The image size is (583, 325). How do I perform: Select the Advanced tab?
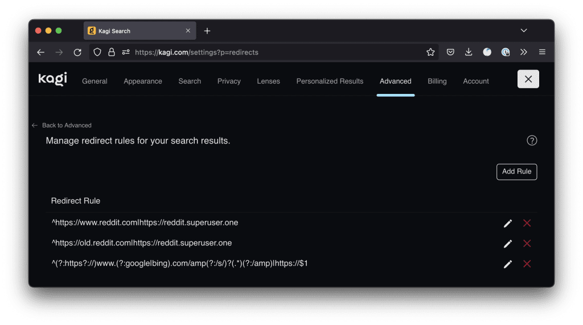(395, 81)
